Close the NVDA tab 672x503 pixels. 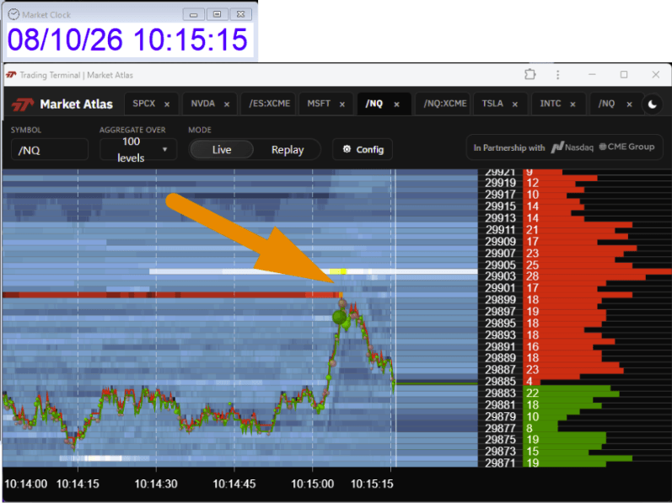pyautogui.click(x=227, y=104)
